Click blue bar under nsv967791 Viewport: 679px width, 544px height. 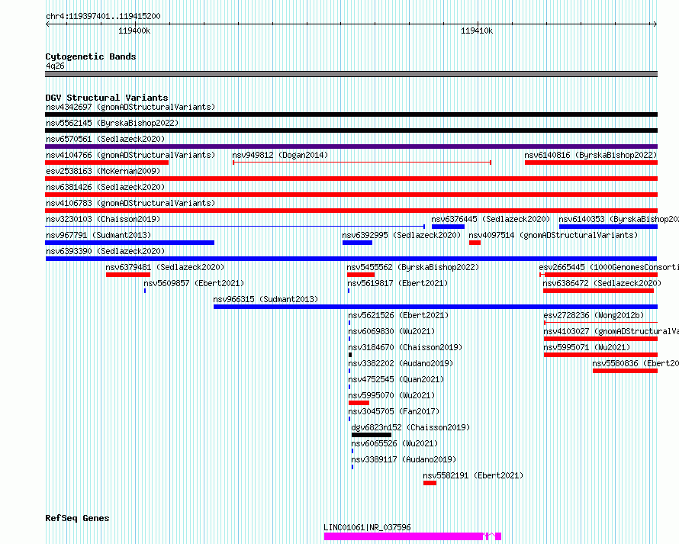pos(130,243)
